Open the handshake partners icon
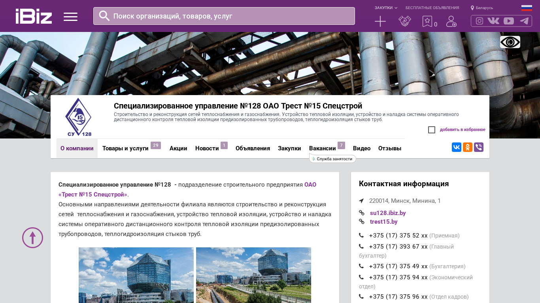 [x=405, y=21]
